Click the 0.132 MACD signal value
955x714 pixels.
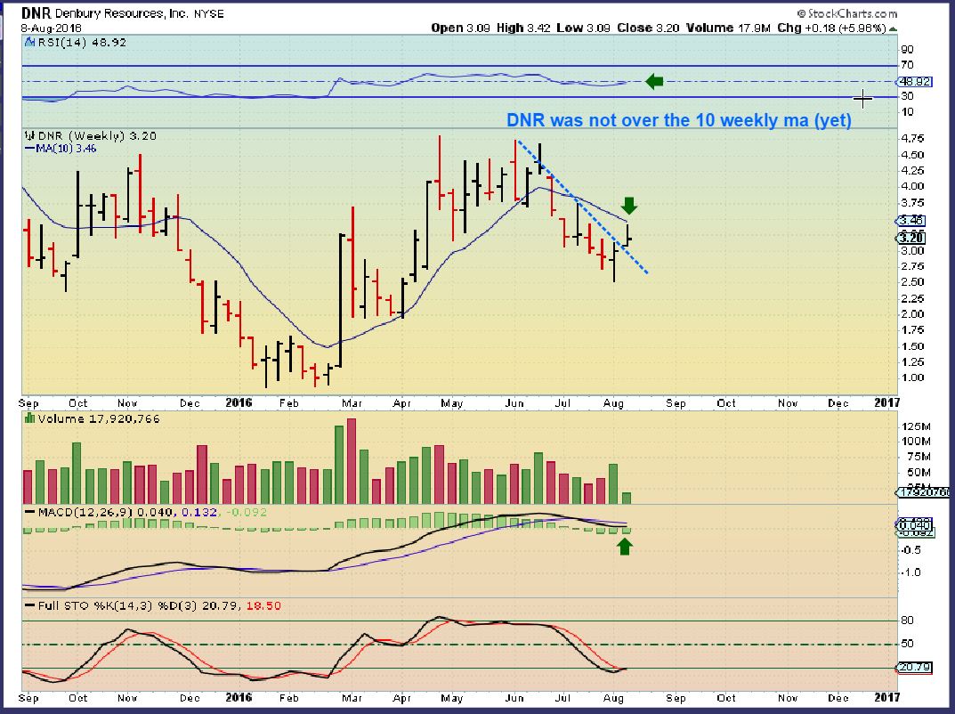coord(199,512)
